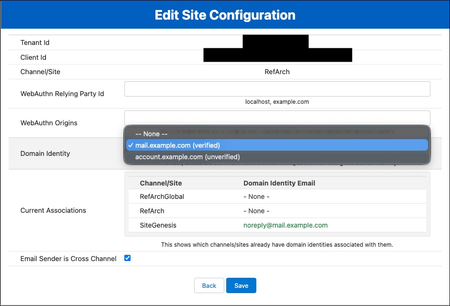Viewport: 450px width, 306px height.
Task: Click the WebAuthn Relying Party Id input field
Action: [277, 88]
